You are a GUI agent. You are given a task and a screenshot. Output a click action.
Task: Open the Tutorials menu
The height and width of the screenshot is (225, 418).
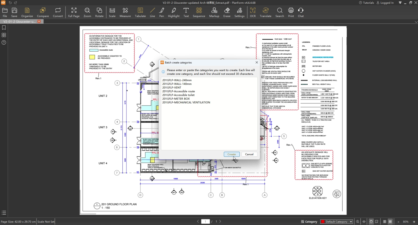[366, 3]
